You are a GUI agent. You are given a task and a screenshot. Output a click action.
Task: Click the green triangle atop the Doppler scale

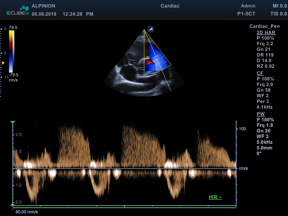click(13, 122)
